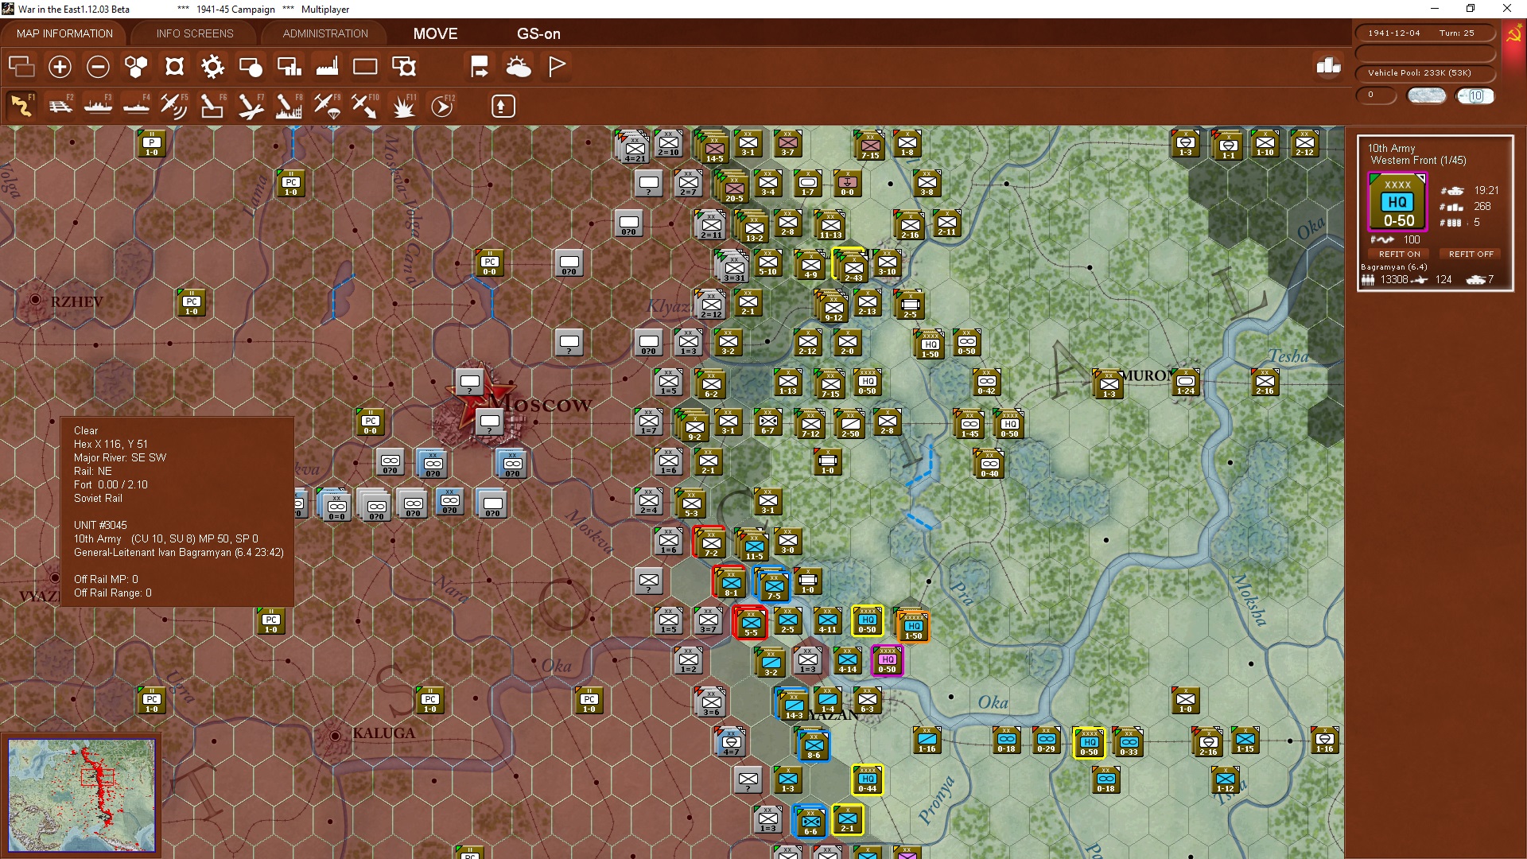
Task: Click the 10th Army HQ counter in unit panel
Action: [1397, 202]
